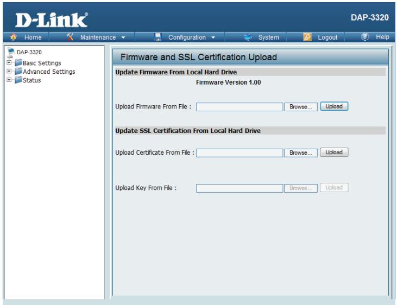This screenshot has width=397, height=305.
Task: Select Advanced Settings in the tree
Action: [49, 72]
